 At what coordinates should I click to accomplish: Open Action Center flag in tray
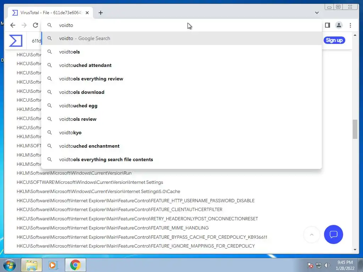[310, 265]
